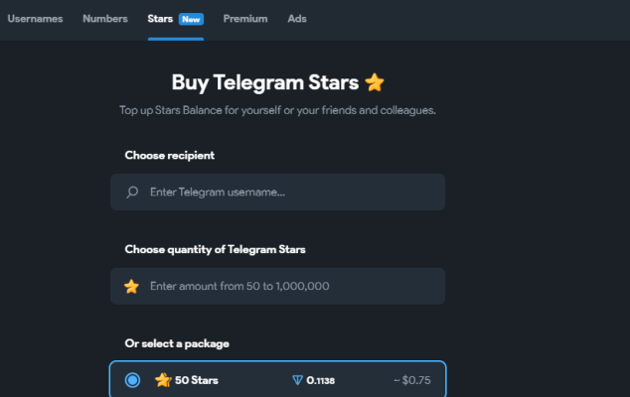Click the star emoji beside the heading
This screenshot has height=397, width=630.
[375, 82]
